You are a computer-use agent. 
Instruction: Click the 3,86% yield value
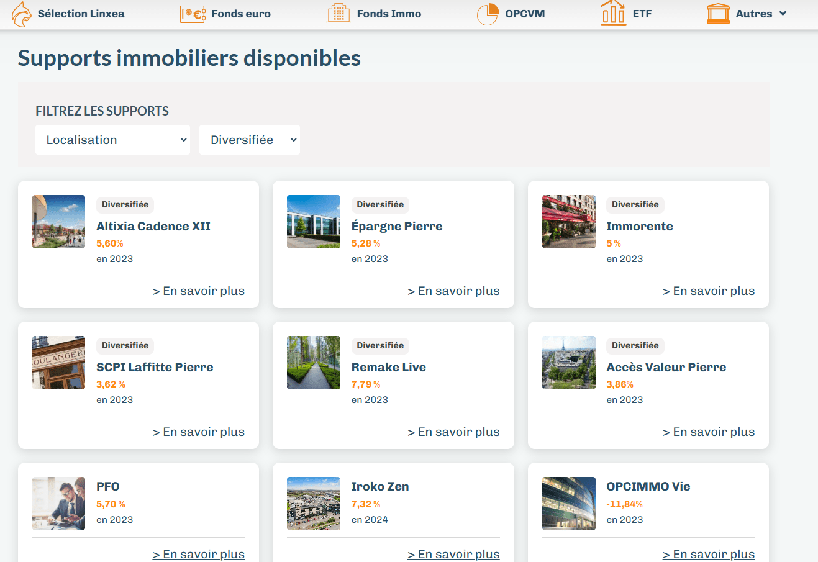[x=620, y=384]
